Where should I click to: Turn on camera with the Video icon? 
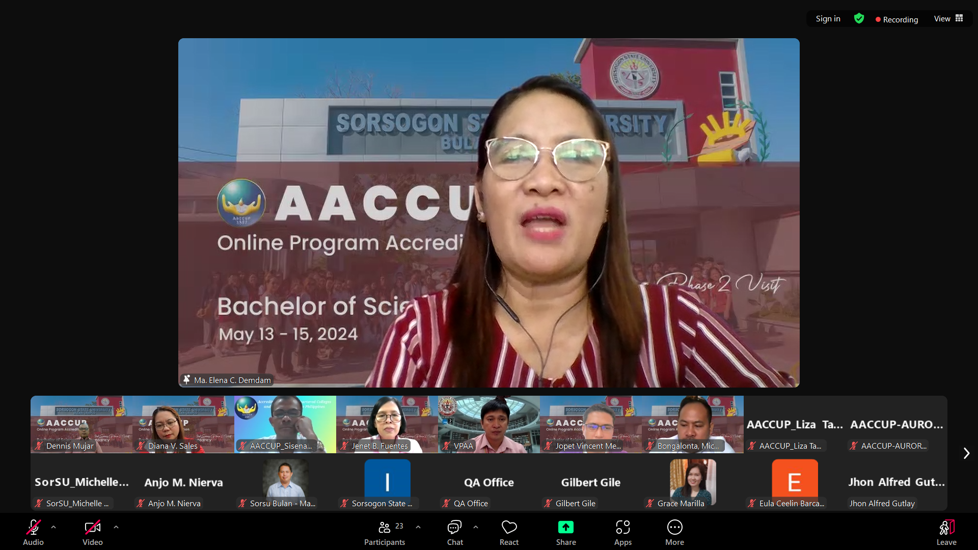(92, 528)
